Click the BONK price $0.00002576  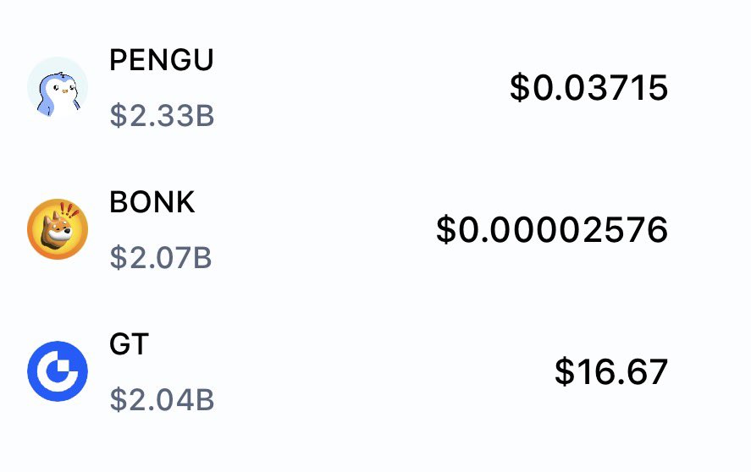click(552, 230)
